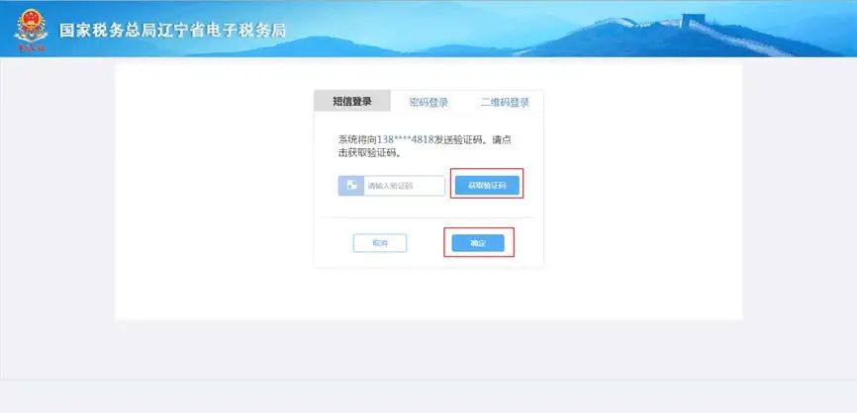Click empty white panel area left of login card

[214, 191]
